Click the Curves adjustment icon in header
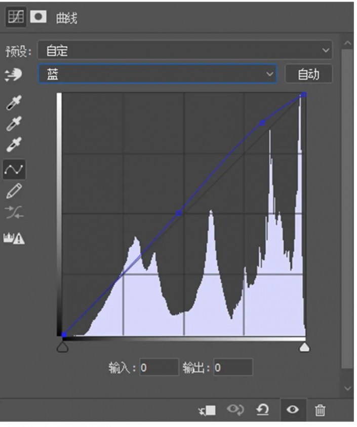Image resolution: width=357 pixels, height=427 pixels. pyautogui.click(x=16, y=17)
